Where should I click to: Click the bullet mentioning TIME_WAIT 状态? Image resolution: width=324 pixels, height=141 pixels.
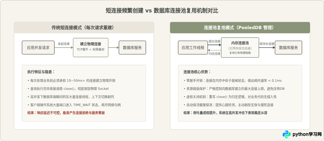pos(74,105)
